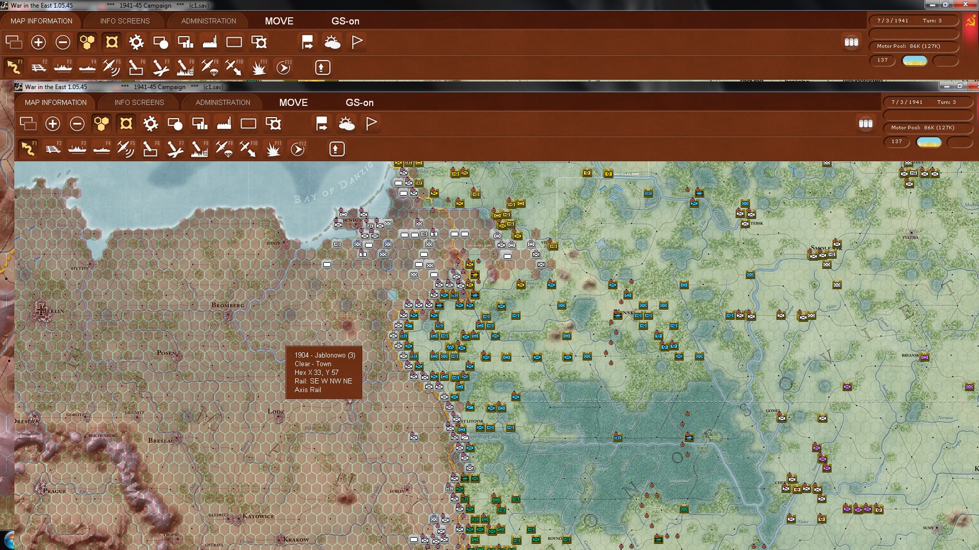
Task: Click the rectangle-with-gear icon in front window
Action: pos(273,124)
